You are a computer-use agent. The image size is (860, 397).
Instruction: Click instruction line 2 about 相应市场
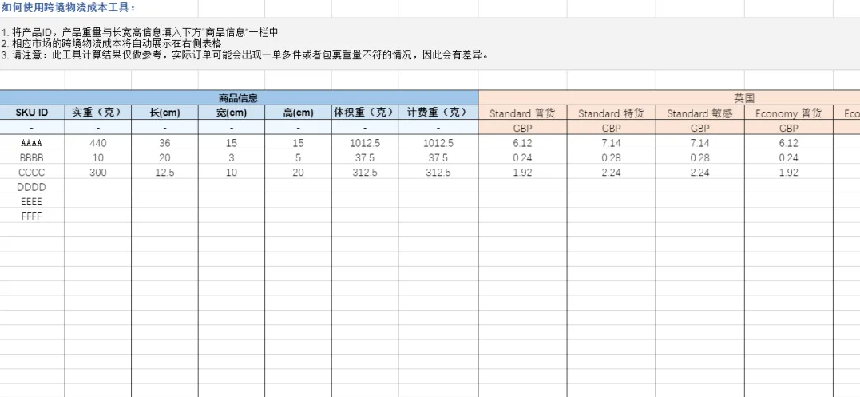pos(111,43)
